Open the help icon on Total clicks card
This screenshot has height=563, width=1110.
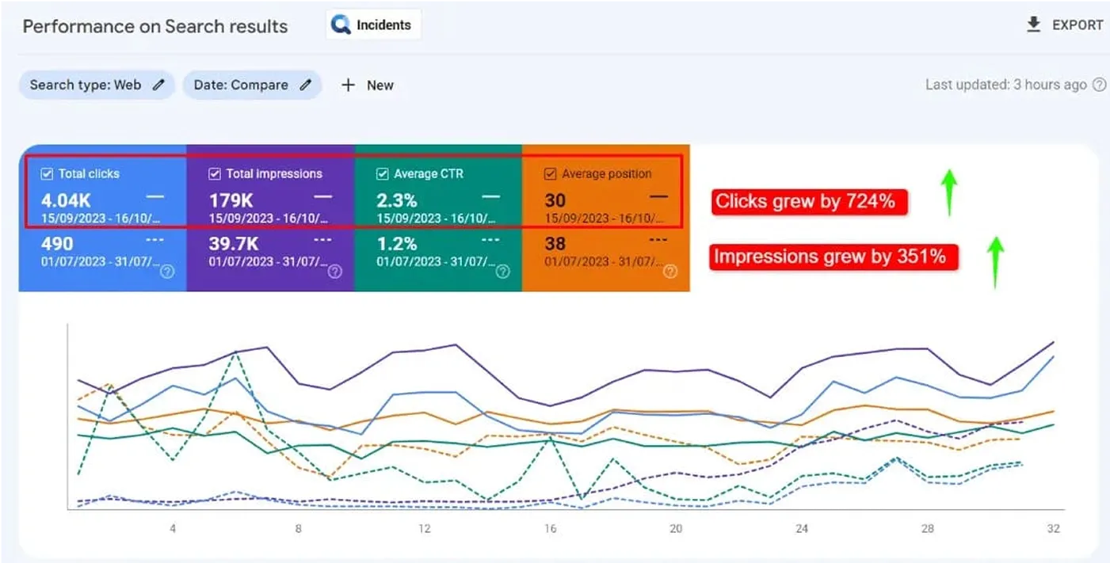(167, 272)
